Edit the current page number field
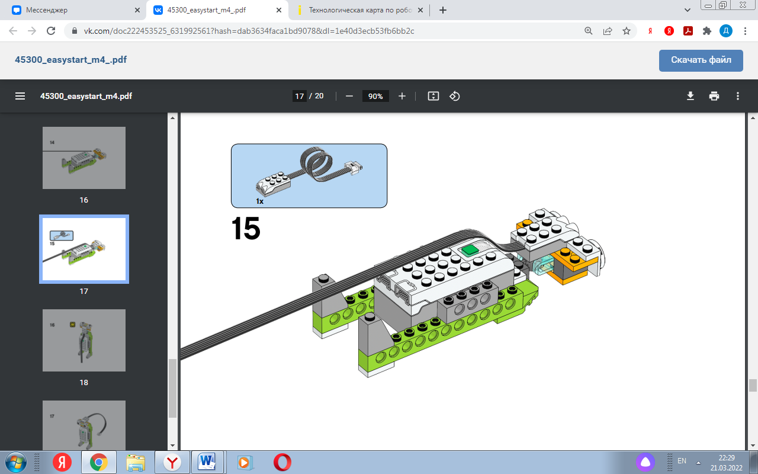The image size is (758, 474). click(300, 96)
